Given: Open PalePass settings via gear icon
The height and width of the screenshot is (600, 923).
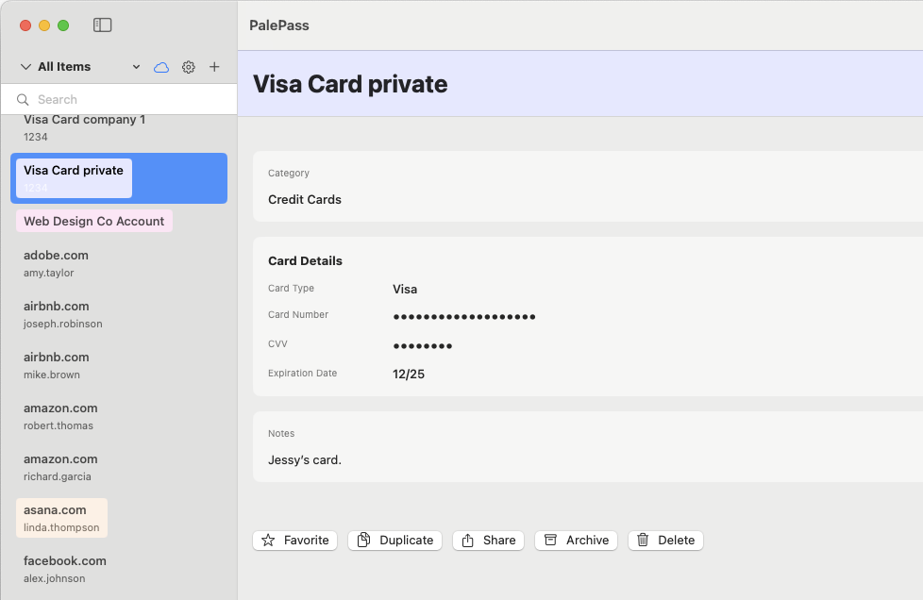Looking at the screenshot, I should tap(188, 67).
